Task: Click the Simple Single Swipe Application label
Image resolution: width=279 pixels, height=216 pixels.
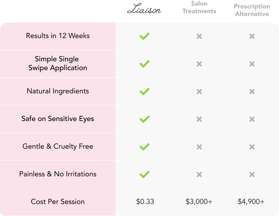Action: [x=58, y=63]
